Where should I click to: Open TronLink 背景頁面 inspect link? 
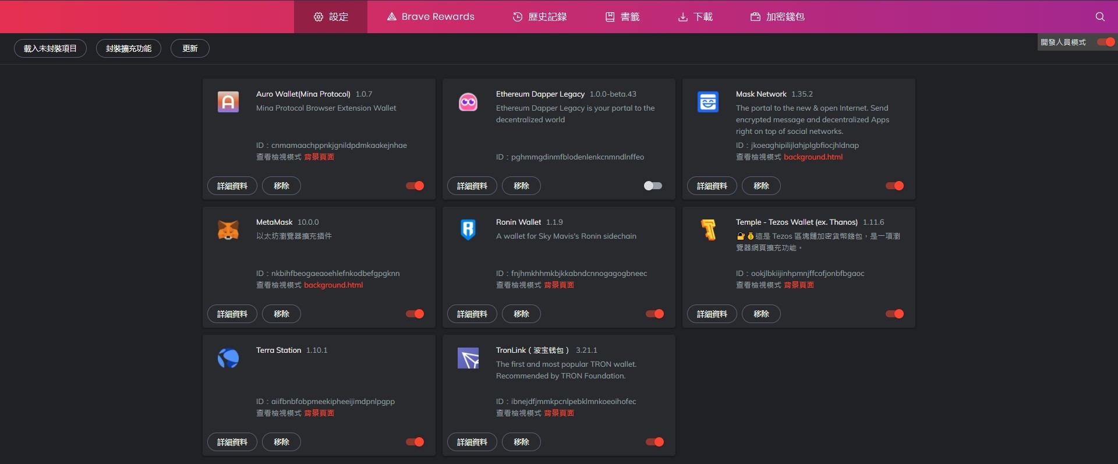[x=559, y=413]
